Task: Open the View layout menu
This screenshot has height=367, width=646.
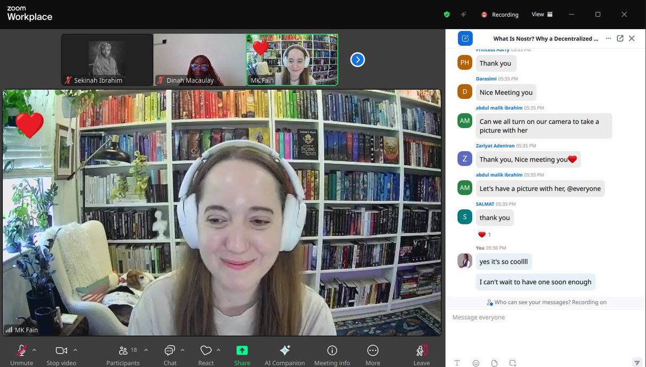Action: click(x=542, y=15)
